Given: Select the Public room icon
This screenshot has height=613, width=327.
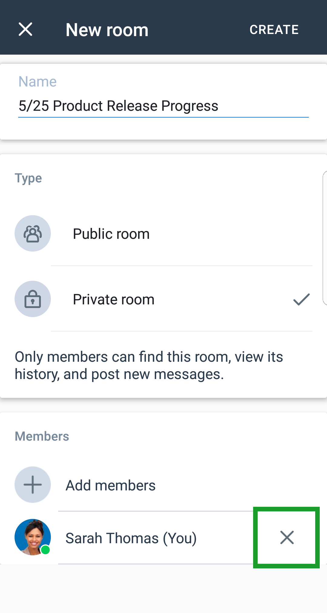Looking at the screenshot, I should pyautogui.click(x=33, y=233).
